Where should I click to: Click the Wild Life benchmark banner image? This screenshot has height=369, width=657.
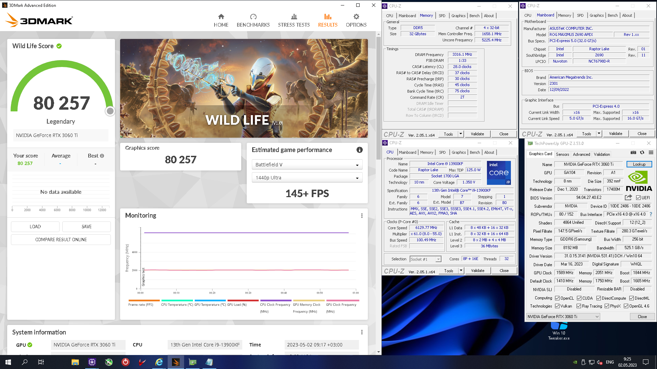pos(244,88)
